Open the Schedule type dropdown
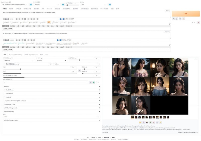The height and width of the screenshot is (141, 201). pos(51,60)
